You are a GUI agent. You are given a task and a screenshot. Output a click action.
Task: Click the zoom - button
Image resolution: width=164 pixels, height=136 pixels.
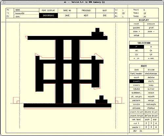coord(151,31)
